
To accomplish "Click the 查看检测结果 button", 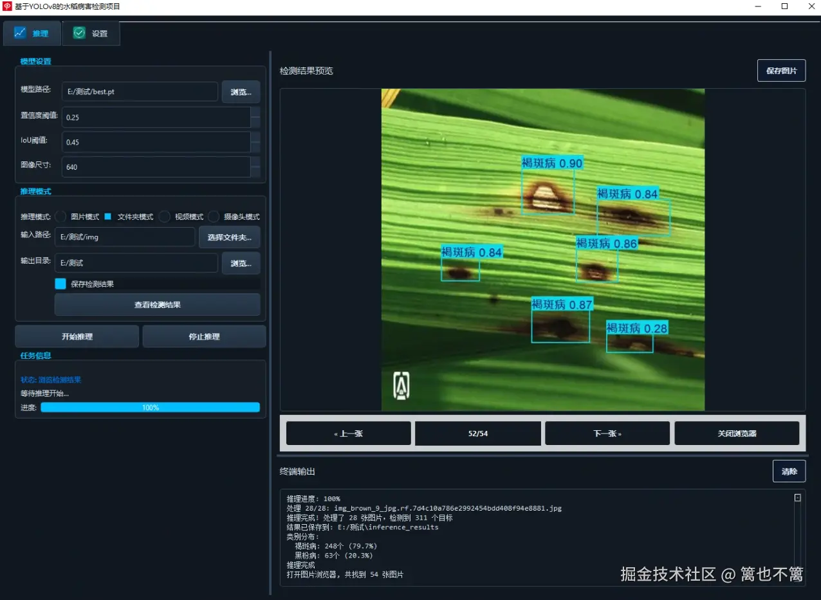I will coord(158,305).
